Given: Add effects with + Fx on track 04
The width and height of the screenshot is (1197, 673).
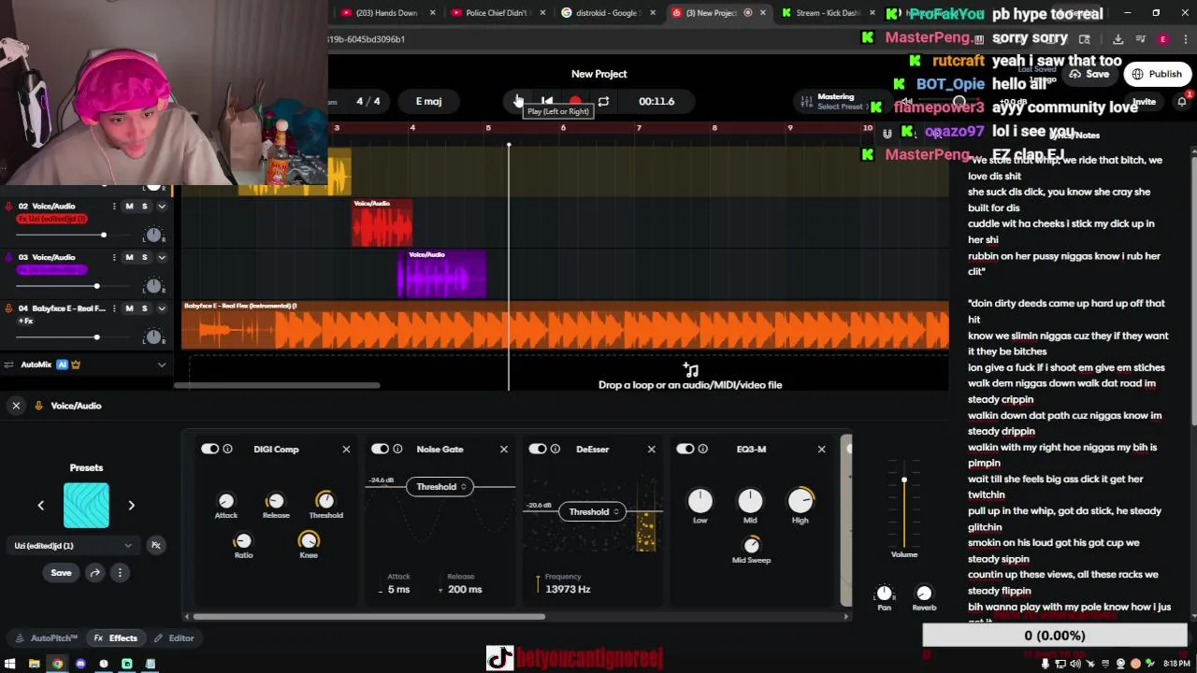Looking at the screenshot, I should [25, 321].
